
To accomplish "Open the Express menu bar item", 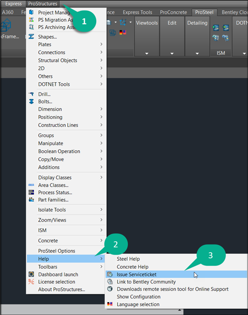I will click(13, 4).
